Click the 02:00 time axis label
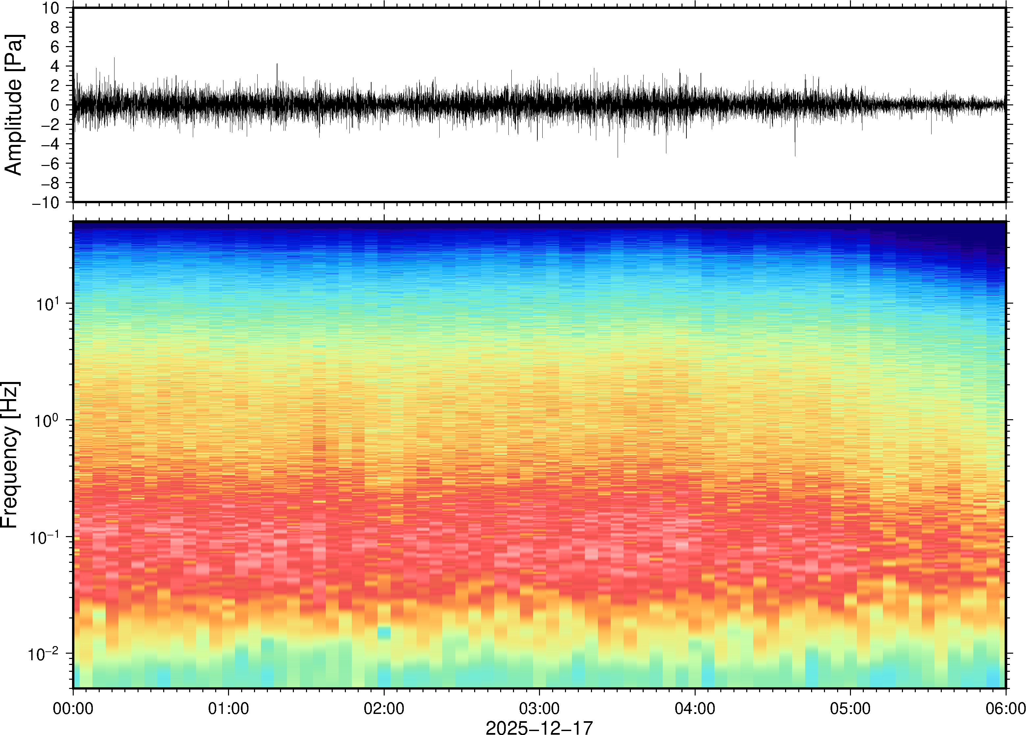Viewport: 1026px width, 735px height. (x=384, y=708)
